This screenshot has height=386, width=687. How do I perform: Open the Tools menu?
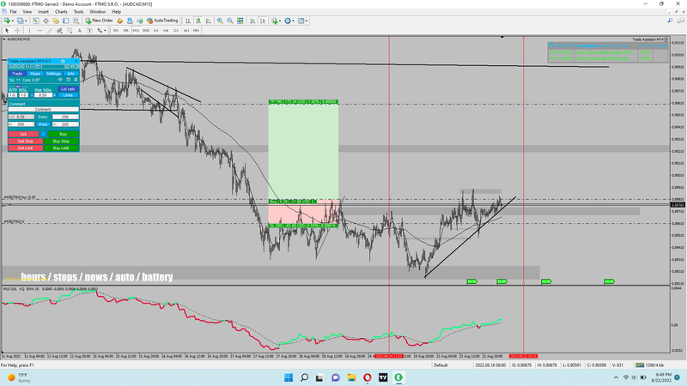click(x=78, y=12)
